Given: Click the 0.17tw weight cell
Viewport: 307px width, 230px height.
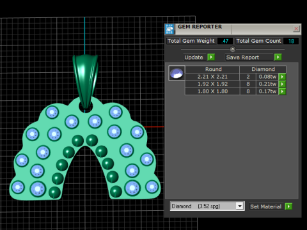Looking at the screenshot, I should point(267,91).
